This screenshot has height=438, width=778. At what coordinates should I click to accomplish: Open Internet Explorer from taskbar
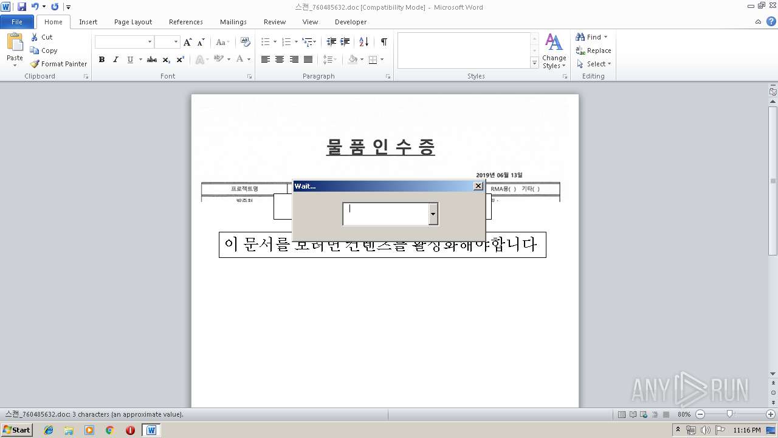tap(49, 430)
